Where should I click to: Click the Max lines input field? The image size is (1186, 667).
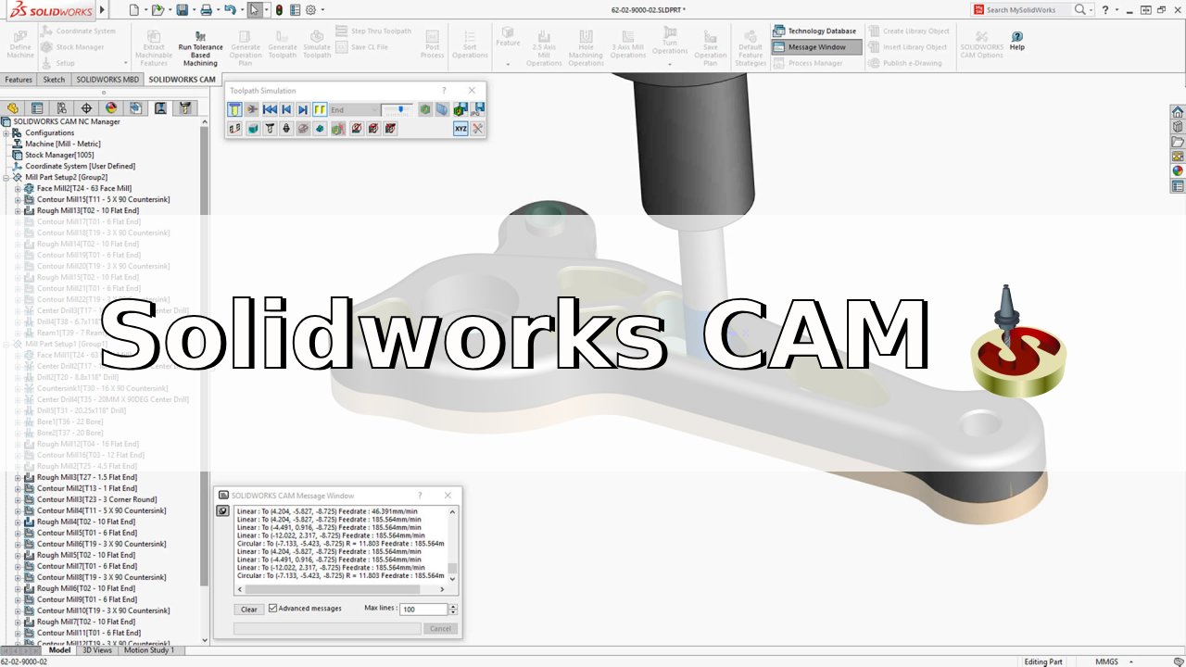423,610
